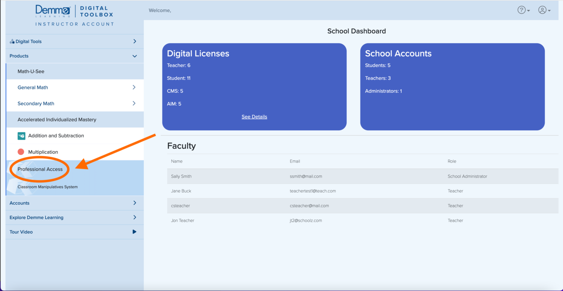Open Accelerated Individualized Mastery
This screenshot has width=563, height=291.
[x=57, y=119]
